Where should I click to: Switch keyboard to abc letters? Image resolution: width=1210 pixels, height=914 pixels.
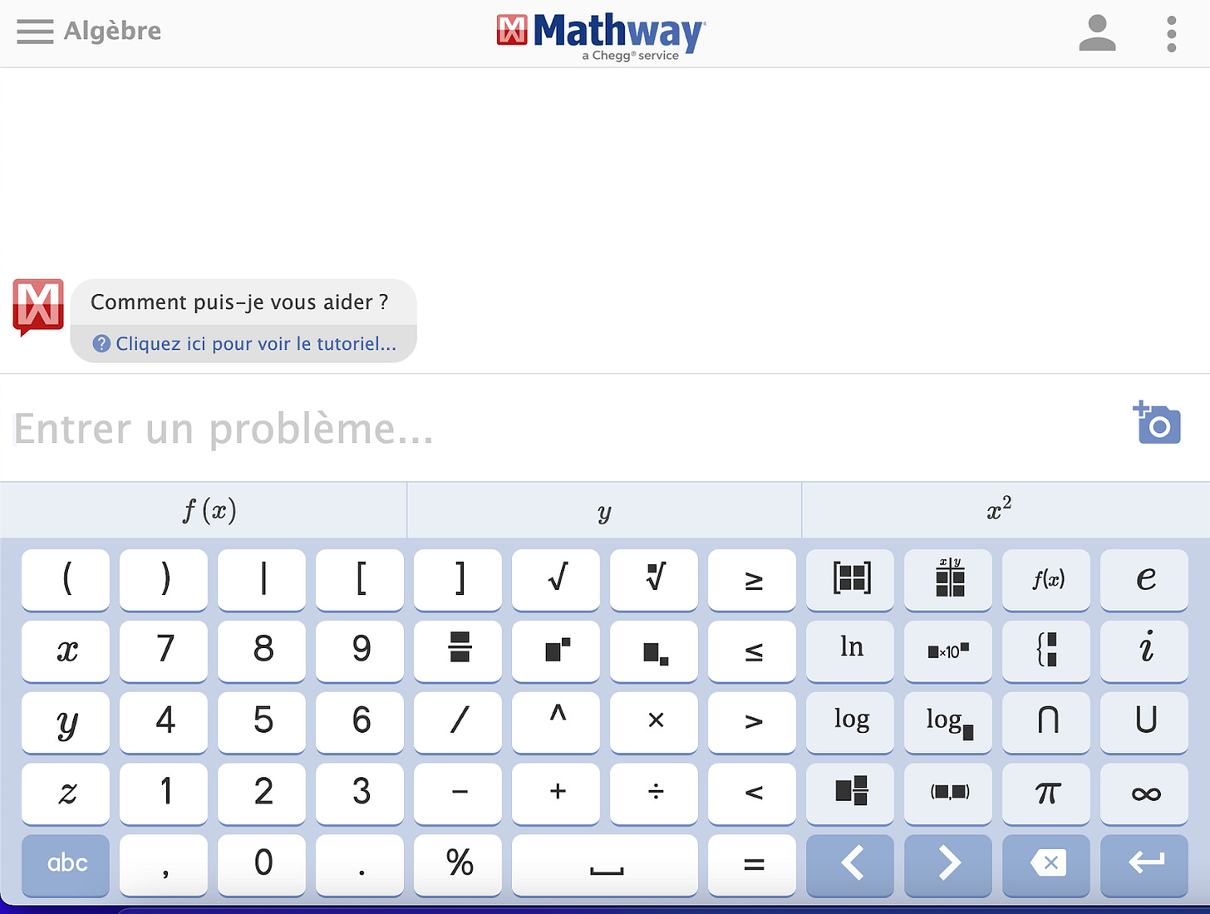[66, 866]
